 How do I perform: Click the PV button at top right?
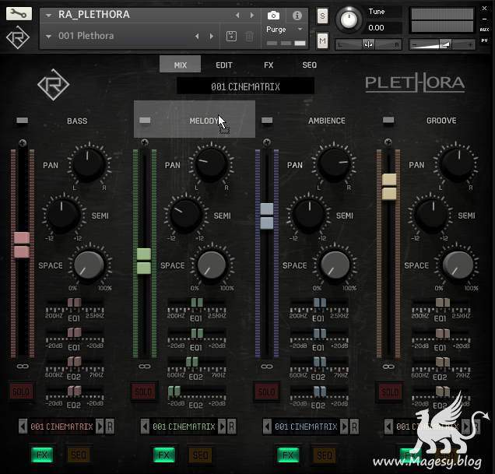(x=485, y=40)
